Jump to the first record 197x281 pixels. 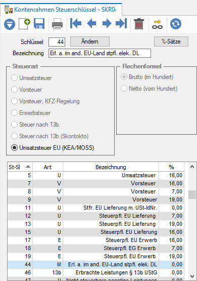tap(76, 23)
